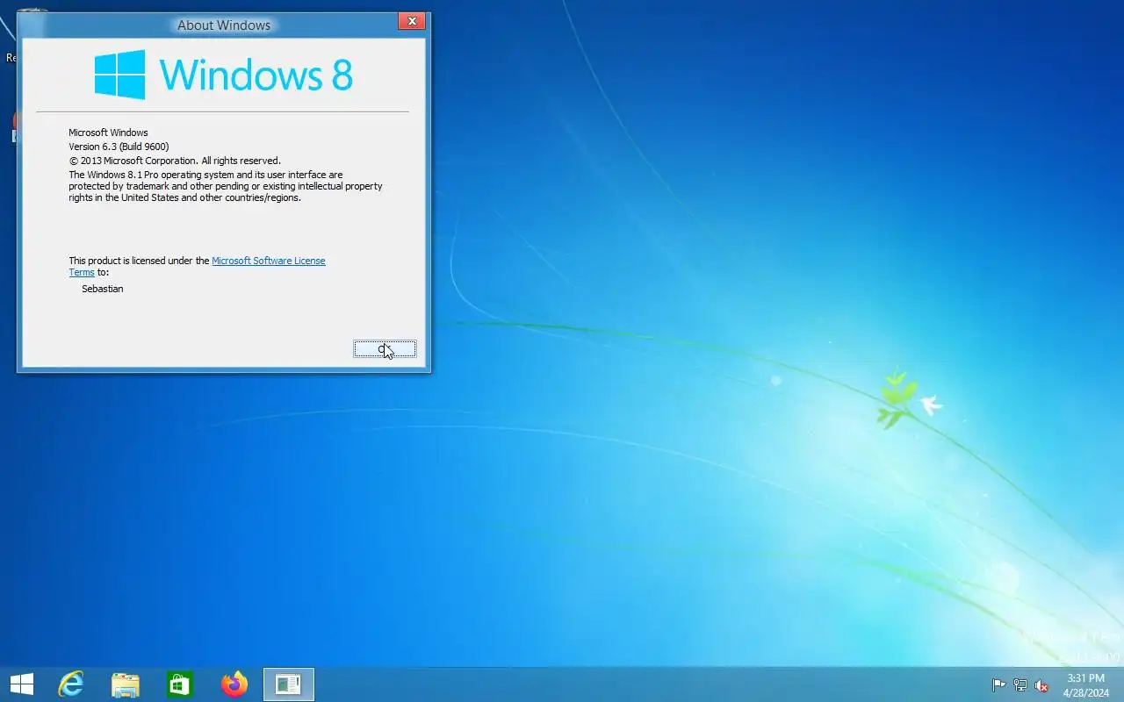Close the About Windows dialog

pyautogui.click(x=412, y=21)
